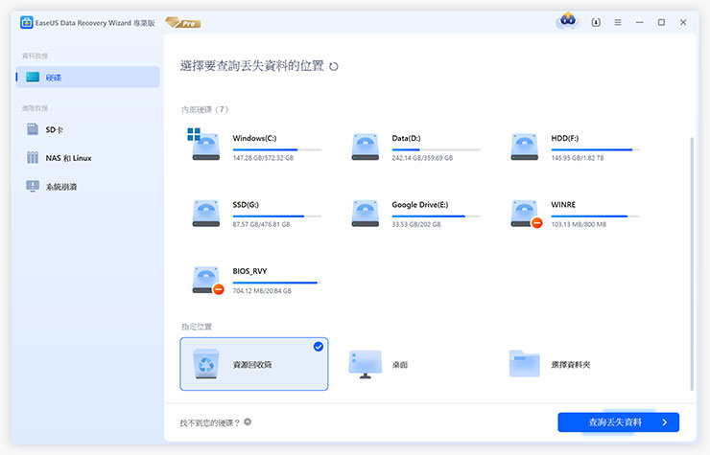Click the SSD(G:) drive name

tap(246, 205)
